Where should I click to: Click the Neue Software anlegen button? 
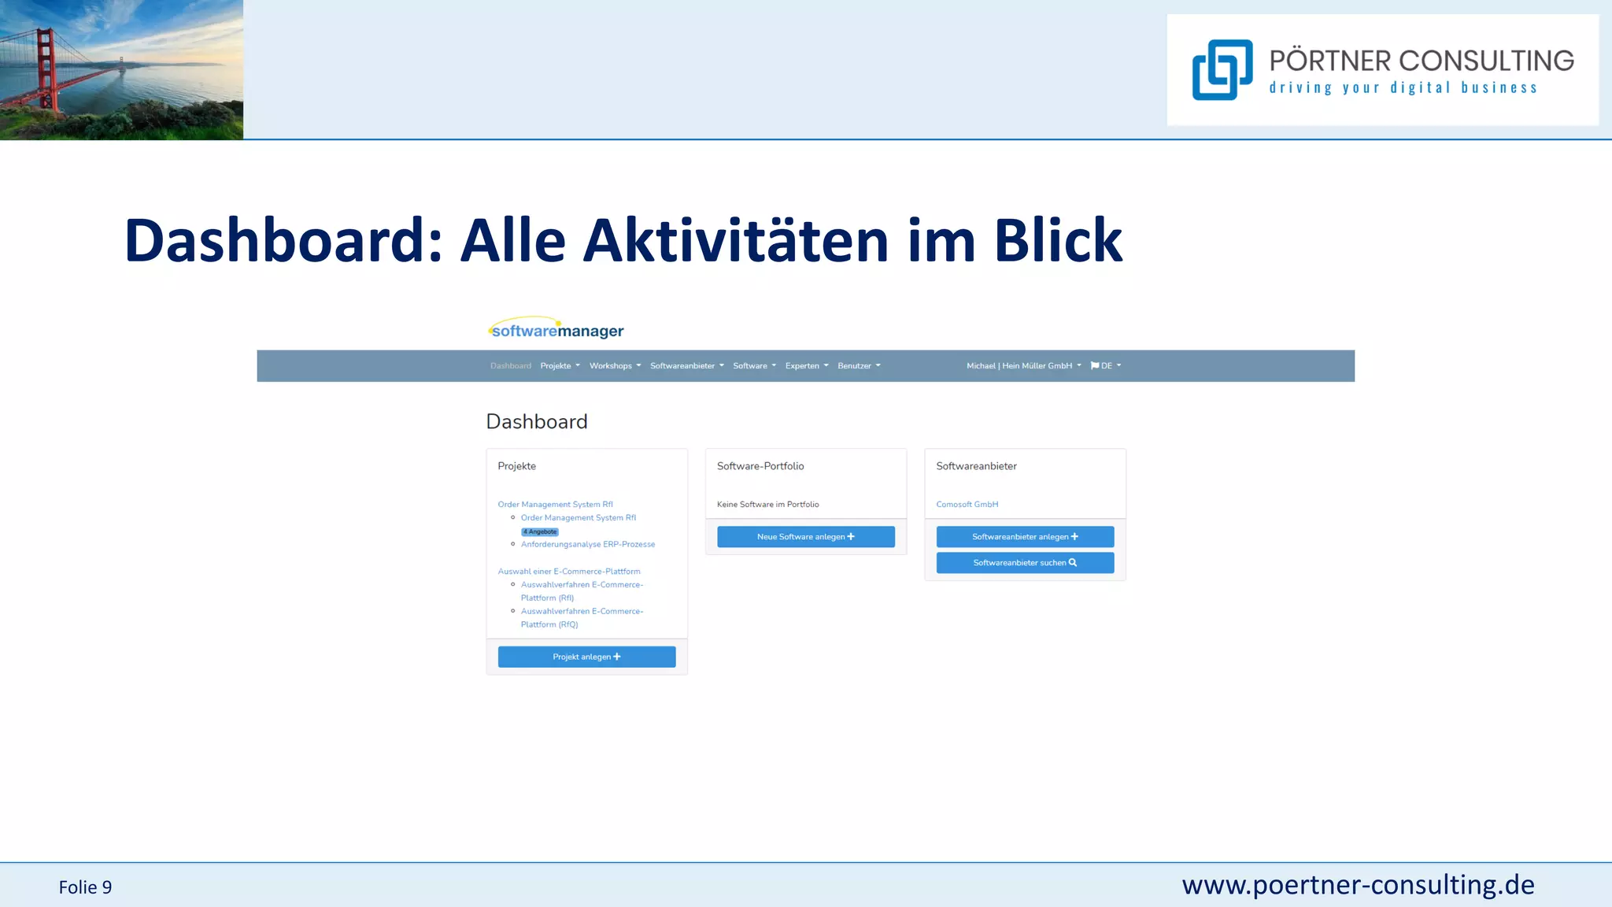(805, 537)
